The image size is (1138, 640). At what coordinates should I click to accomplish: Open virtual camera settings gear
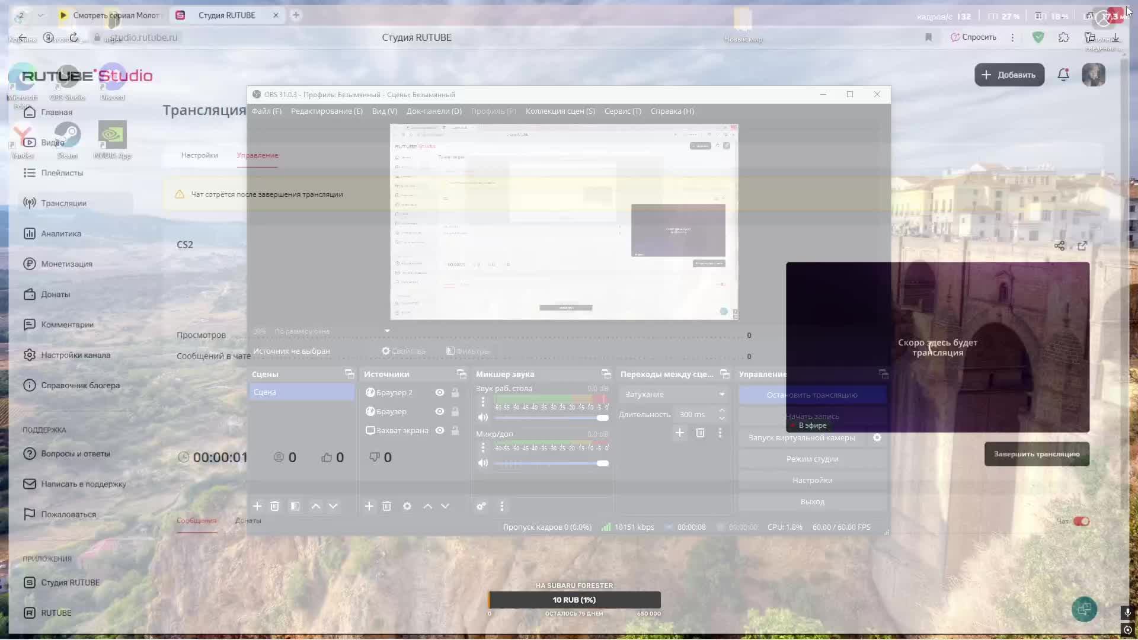coord(877,437)
